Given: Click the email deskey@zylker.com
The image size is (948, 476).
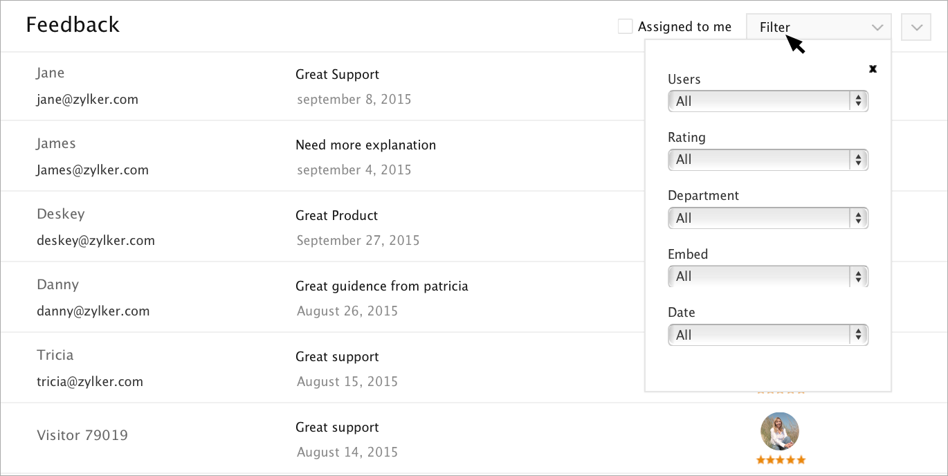Looking at the screenshot, I should [95, 241].
